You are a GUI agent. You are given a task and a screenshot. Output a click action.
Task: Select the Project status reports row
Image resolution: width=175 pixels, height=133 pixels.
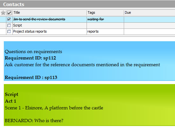tap(87, 32)
